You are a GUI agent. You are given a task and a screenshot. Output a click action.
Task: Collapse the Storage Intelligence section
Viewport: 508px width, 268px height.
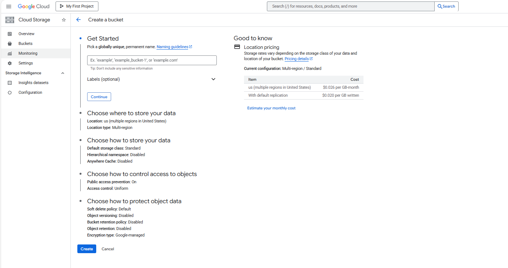[62, 73]
